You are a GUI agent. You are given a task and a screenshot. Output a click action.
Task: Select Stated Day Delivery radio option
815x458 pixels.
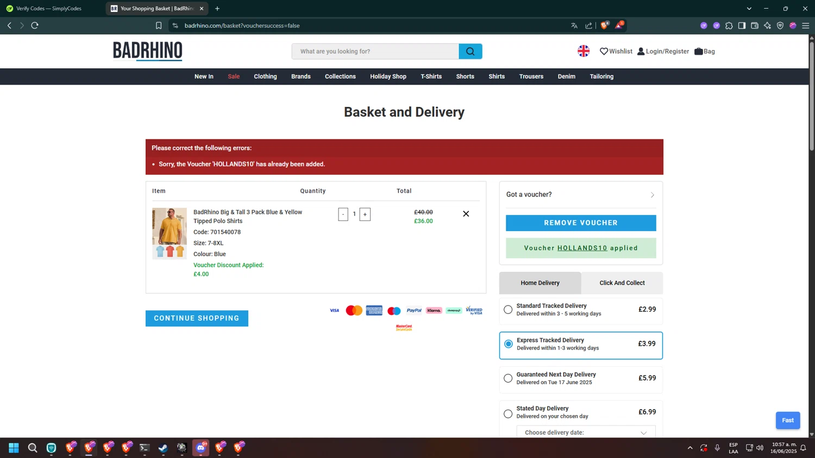[508, 414]
